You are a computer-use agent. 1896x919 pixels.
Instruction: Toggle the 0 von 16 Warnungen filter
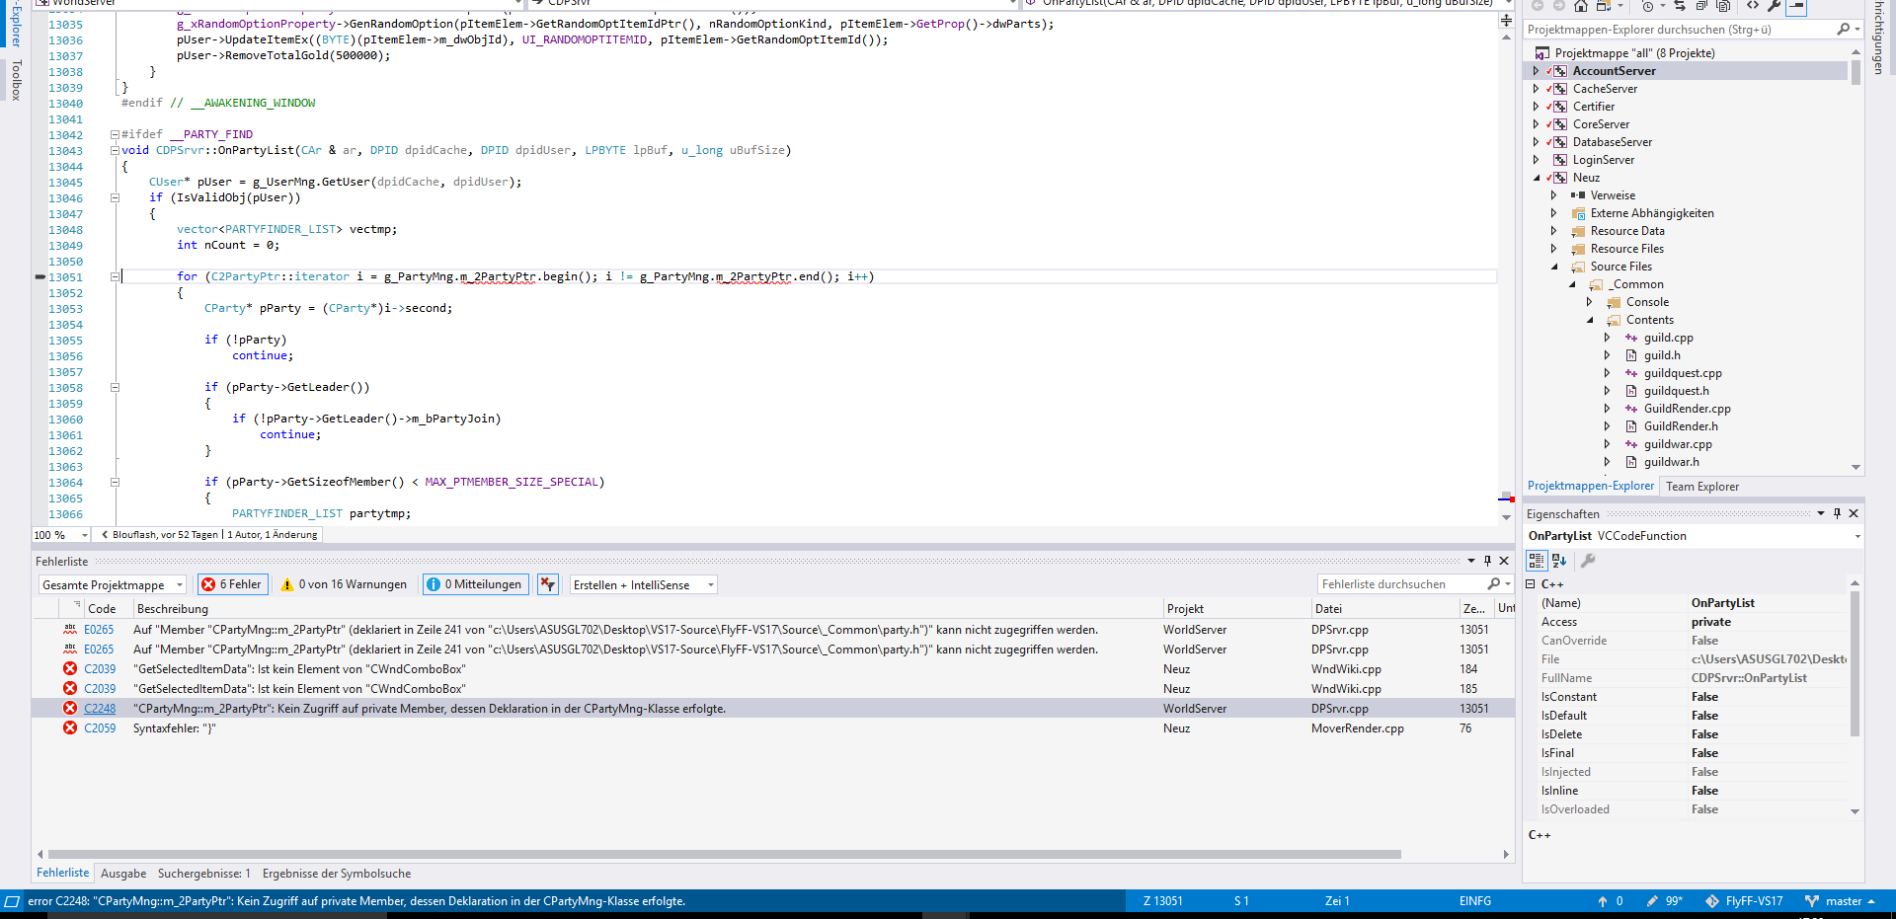(344, 584)
